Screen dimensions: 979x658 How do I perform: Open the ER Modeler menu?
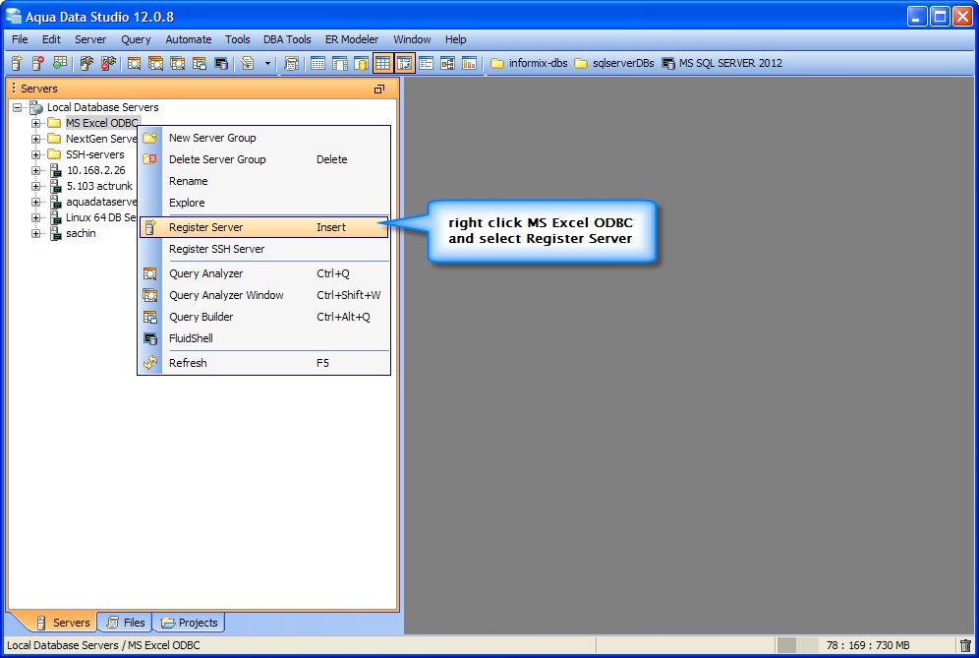tap(352, 39)
